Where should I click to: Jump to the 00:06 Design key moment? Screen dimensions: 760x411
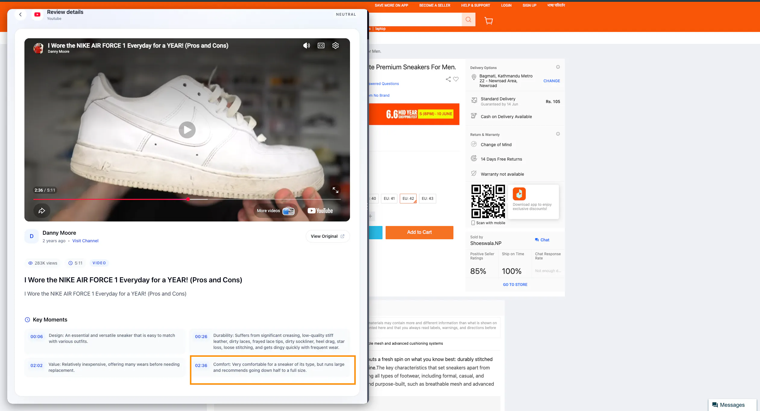click(104, 341)
